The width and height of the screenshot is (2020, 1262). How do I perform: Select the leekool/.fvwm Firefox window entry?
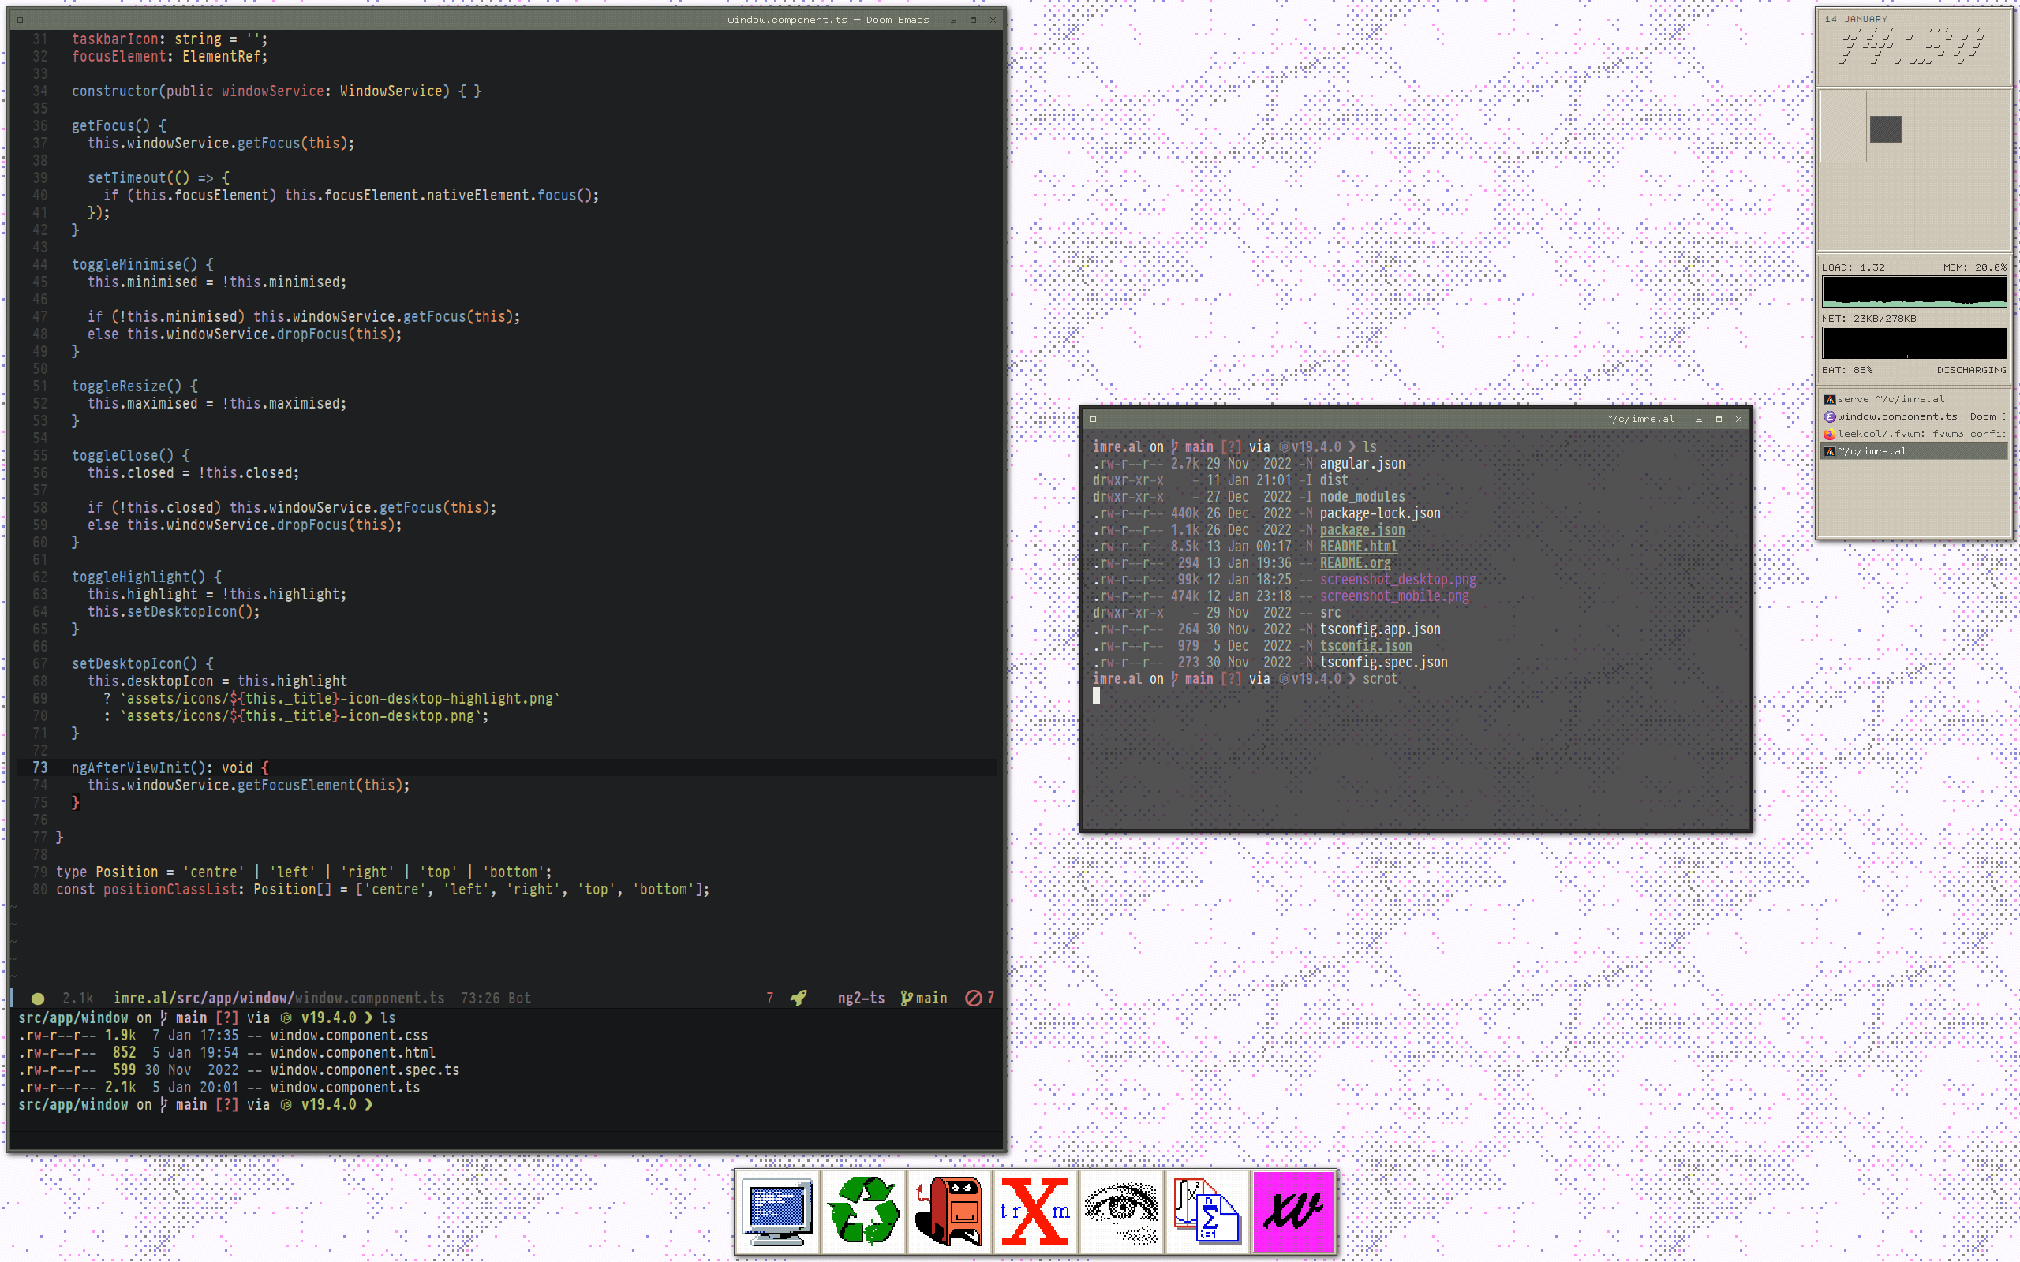(x=1911, y=434)
